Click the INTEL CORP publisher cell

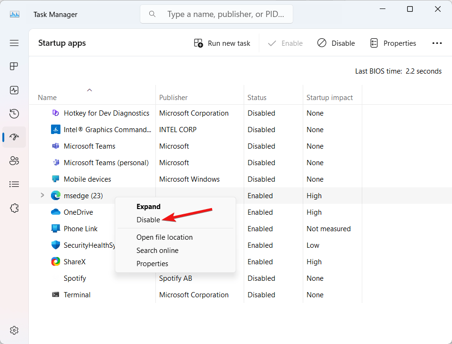click(x=178, y=130)
